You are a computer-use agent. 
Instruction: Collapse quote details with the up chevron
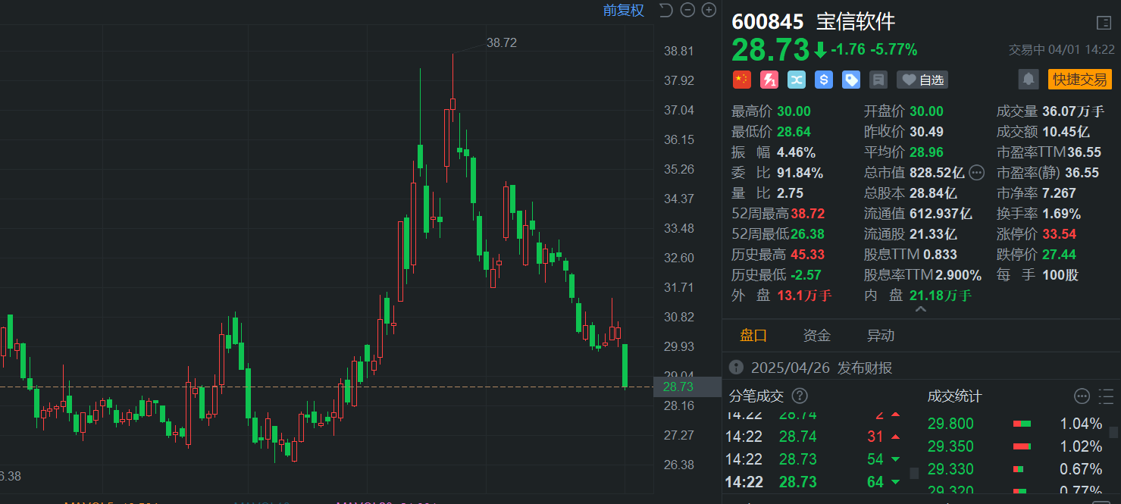click(x=921, y=310)
